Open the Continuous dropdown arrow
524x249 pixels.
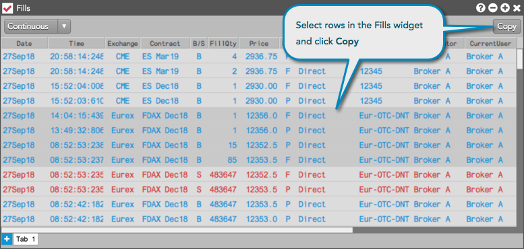pyautogui.click(x=64, y=26)
